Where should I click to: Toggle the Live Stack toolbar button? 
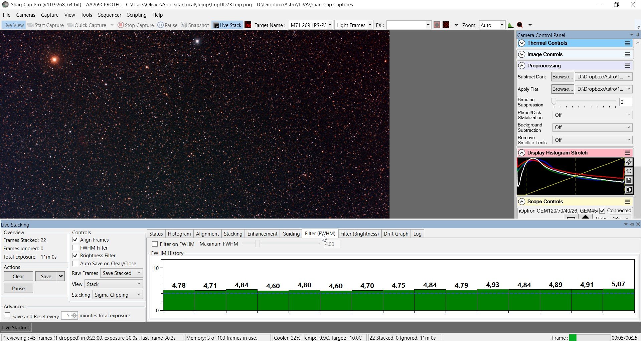(227, 25)
